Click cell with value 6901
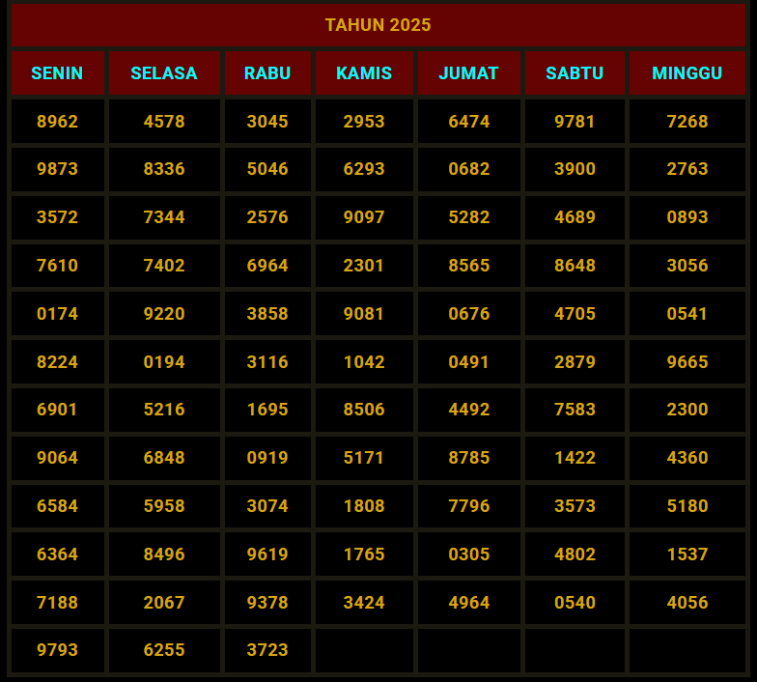 (58, 410)
